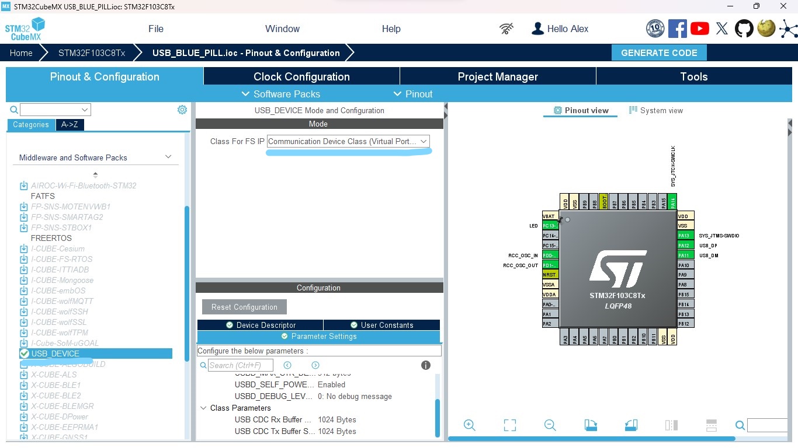Expand the Software Packs menu
The width and height of the screenshot is (798, 448).
click(280, 94)
